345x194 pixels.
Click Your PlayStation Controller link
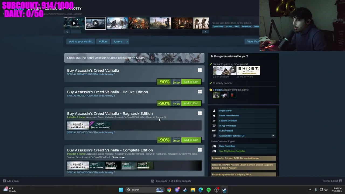[232, 151]
